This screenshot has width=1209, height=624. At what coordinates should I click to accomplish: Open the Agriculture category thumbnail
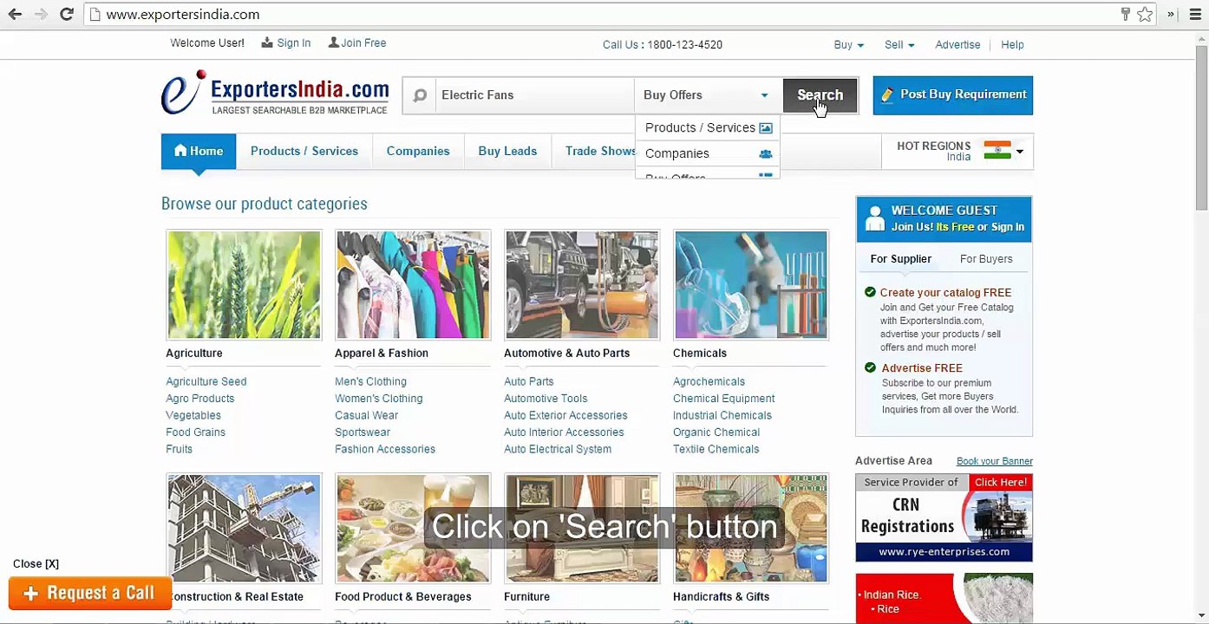point(244,284)
